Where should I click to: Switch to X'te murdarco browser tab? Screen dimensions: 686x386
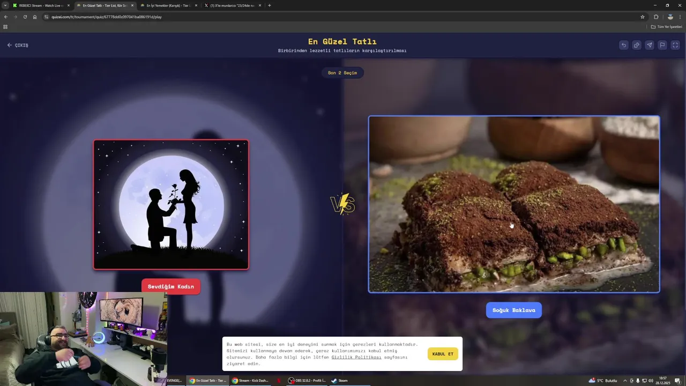(x=232, y=5)
